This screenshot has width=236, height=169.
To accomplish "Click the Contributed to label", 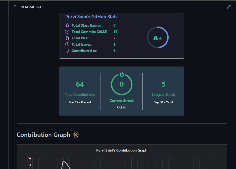I will (x=84, y=51).
